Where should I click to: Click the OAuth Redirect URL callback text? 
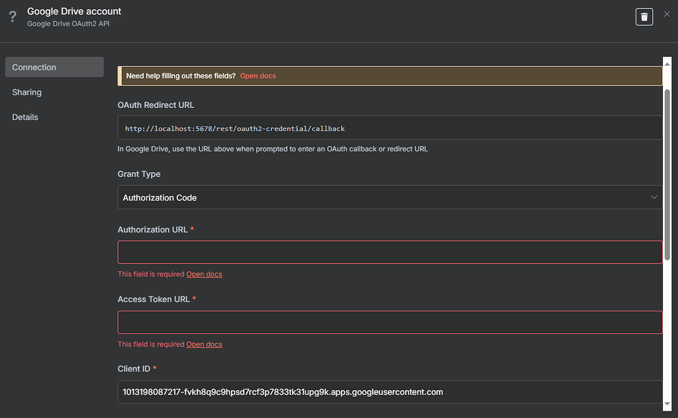coord(235,129)
